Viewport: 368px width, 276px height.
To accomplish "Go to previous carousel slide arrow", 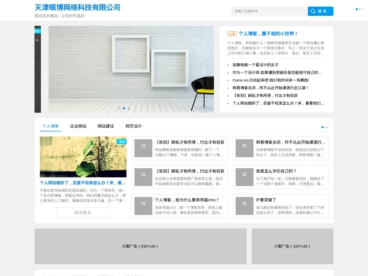I will pyautogui.click(x=45, y=71).
